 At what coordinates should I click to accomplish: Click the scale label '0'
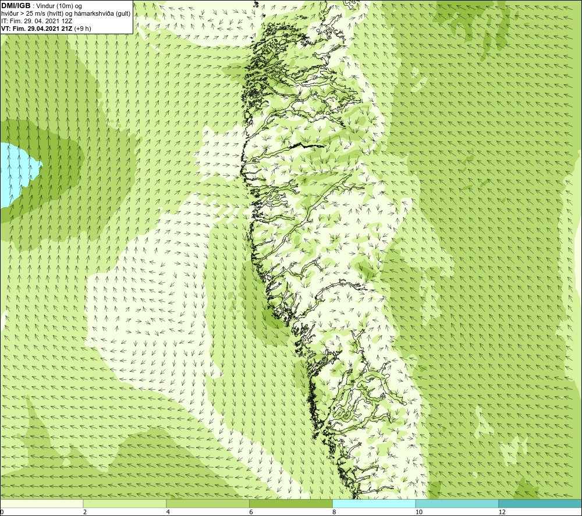tap(2, 512)
